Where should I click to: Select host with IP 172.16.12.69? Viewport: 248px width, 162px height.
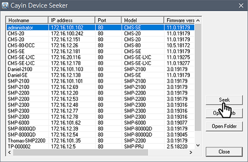pos(100,87)
